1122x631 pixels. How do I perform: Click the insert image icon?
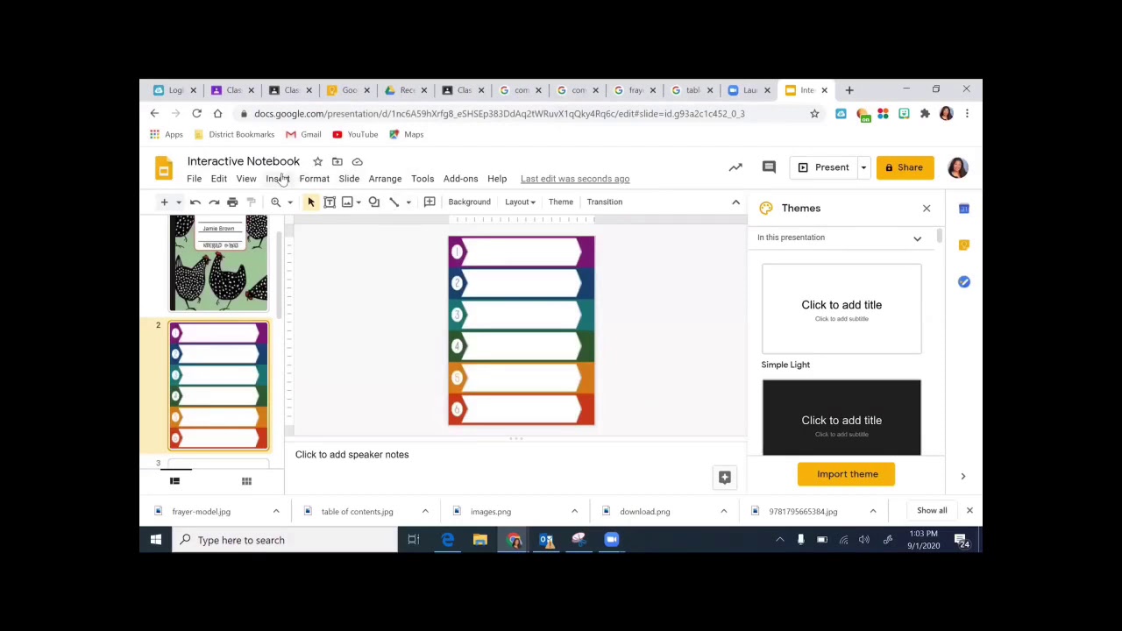(x=347, y=202)
